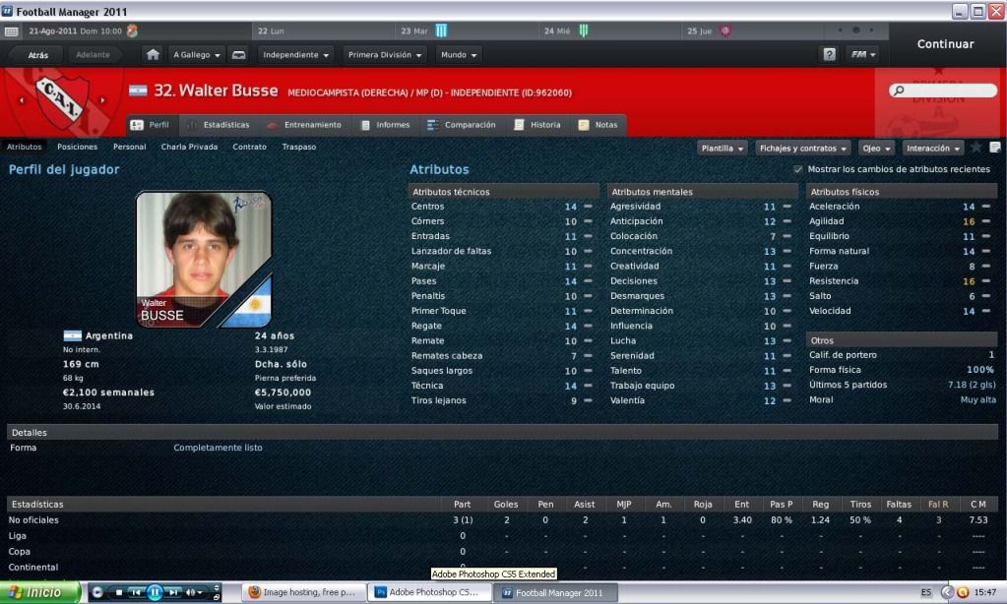The width and height of the screenshot is (1007, 604).
Task: Open the help question mark icon
Action: (x=829, y=54)
